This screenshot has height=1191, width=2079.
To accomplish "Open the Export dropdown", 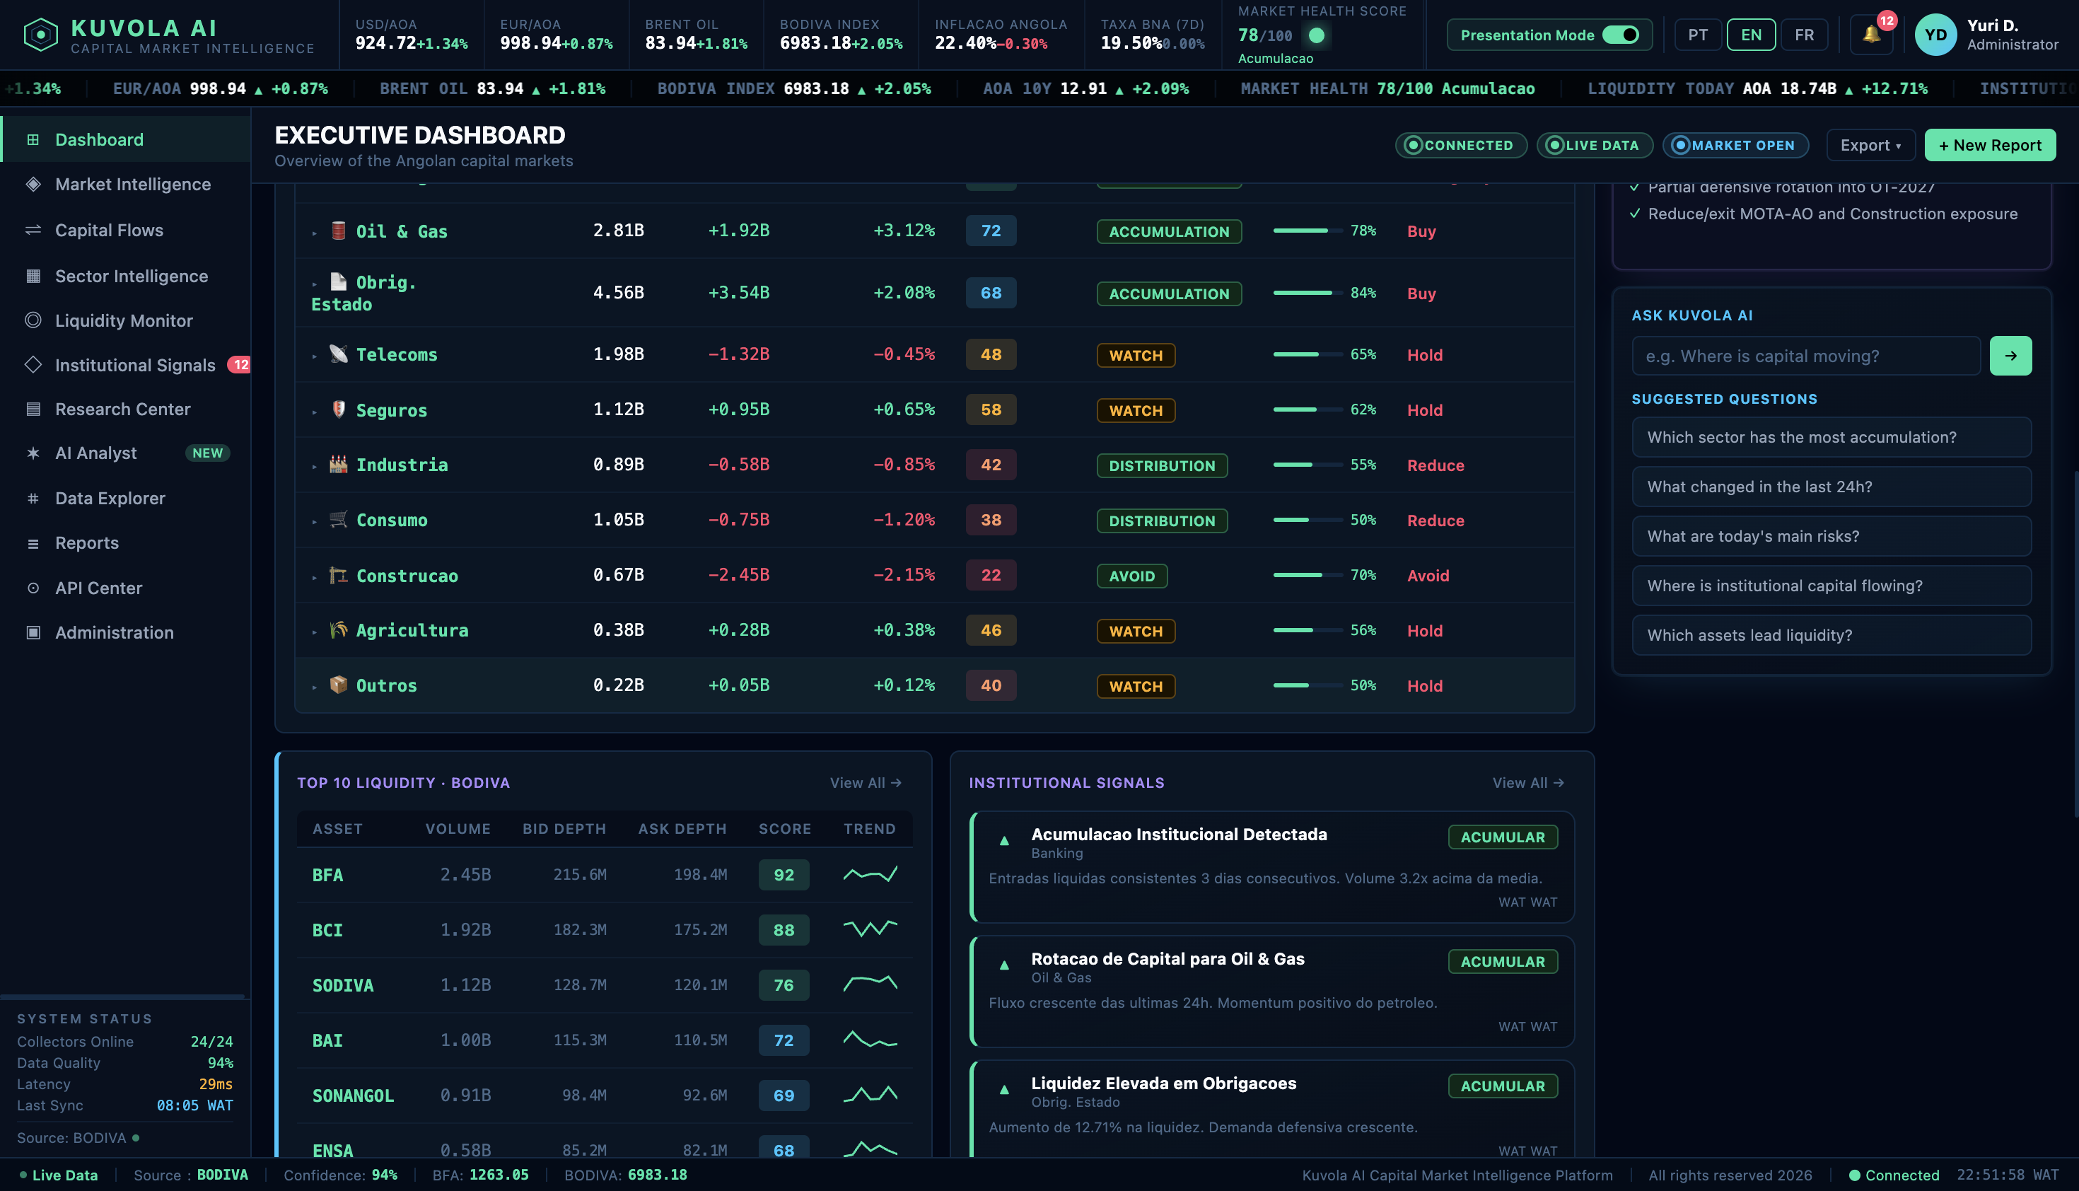I will pos(1870,146).
